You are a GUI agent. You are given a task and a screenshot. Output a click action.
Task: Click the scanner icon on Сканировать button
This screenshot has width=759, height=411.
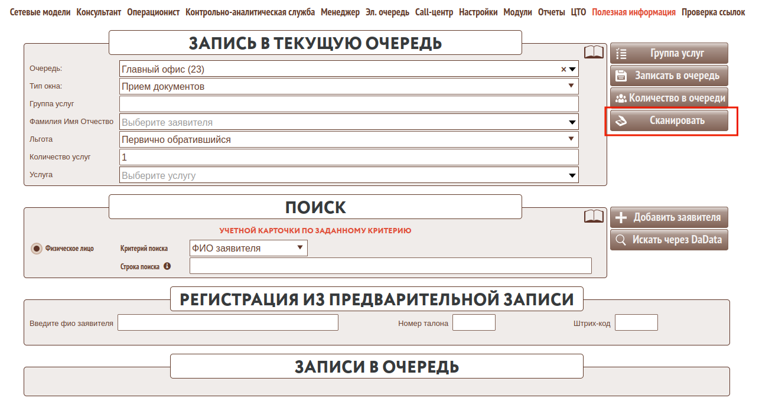621,120
